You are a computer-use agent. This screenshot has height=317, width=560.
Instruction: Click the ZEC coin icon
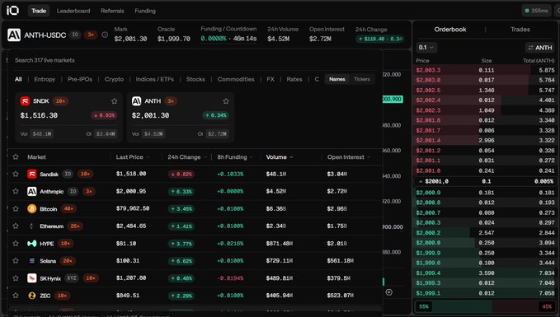tap(32, 296)
